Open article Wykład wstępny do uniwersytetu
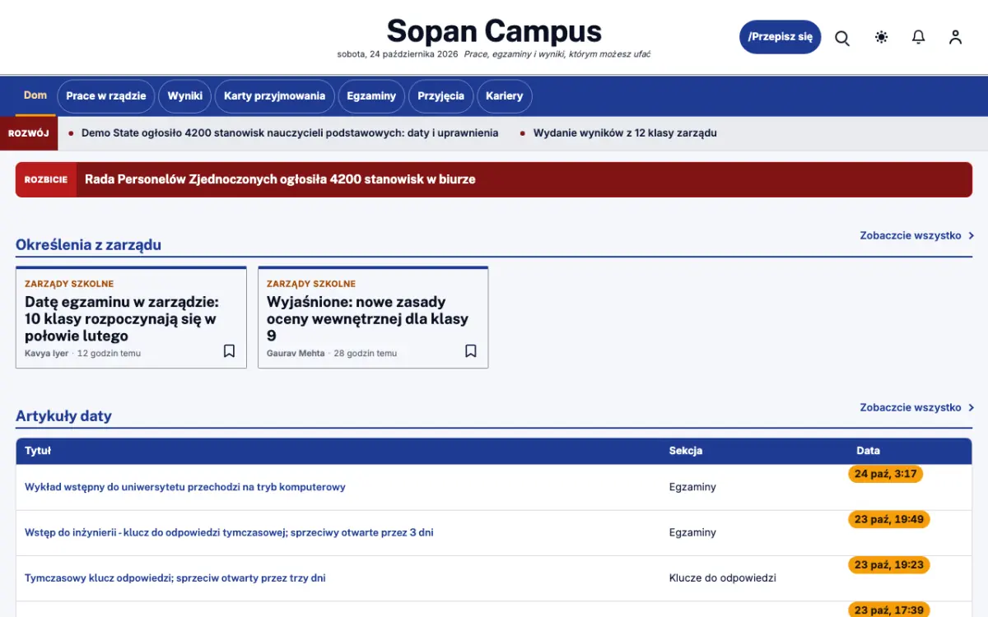Screen dimensions: 988x617 185,487
